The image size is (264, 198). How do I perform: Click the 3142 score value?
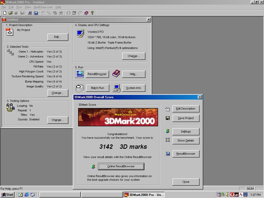click(106, 147)
